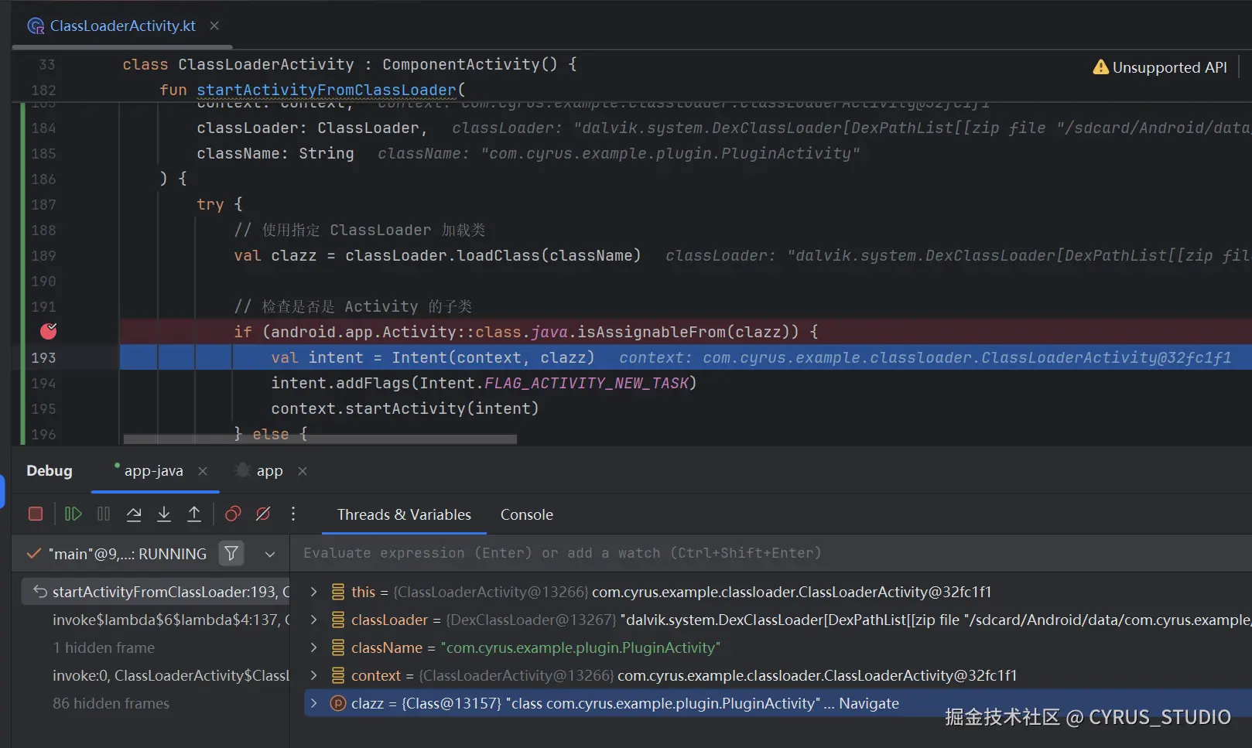Viewport: 1252px width, 748px height.
Task: Expand the clazz variable
Action: (313, 703)
